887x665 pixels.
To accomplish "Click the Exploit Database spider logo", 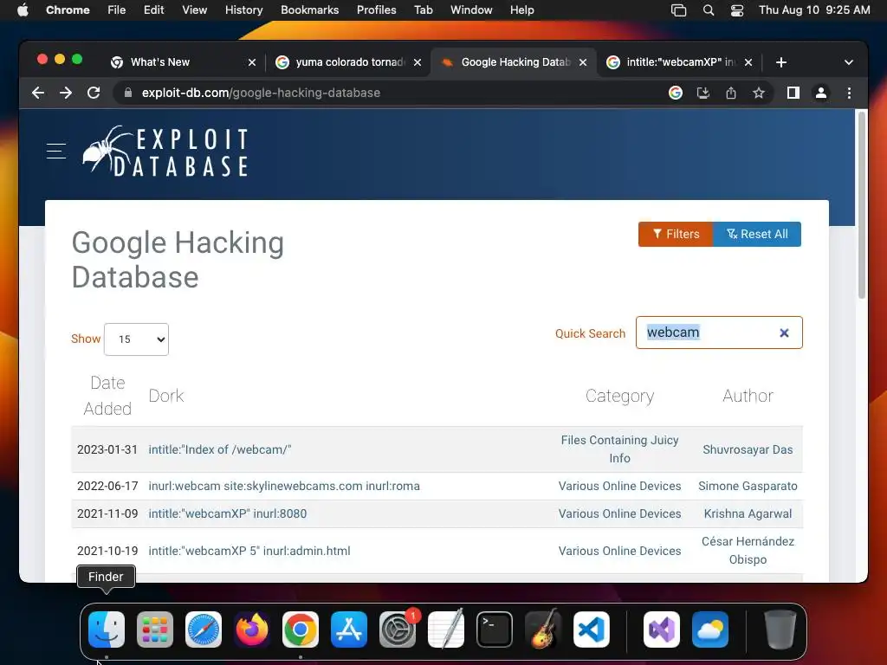I will tap(165, 152).
